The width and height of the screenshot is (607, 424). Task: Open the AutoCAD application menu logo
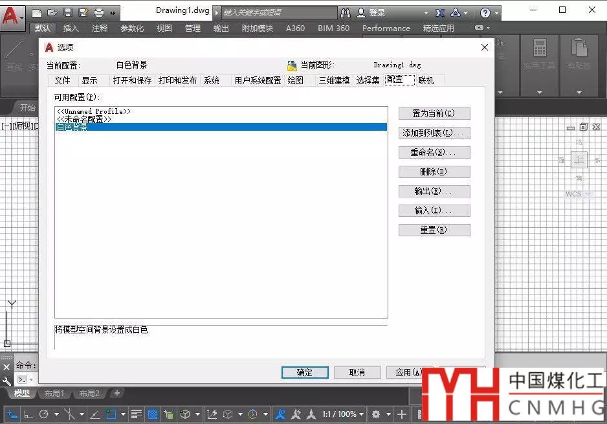tap(11, 14)
